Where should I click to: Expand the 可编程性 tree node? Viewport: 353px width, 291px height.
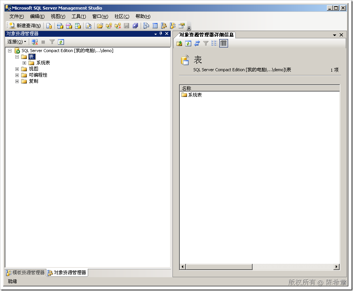[17, 75]
